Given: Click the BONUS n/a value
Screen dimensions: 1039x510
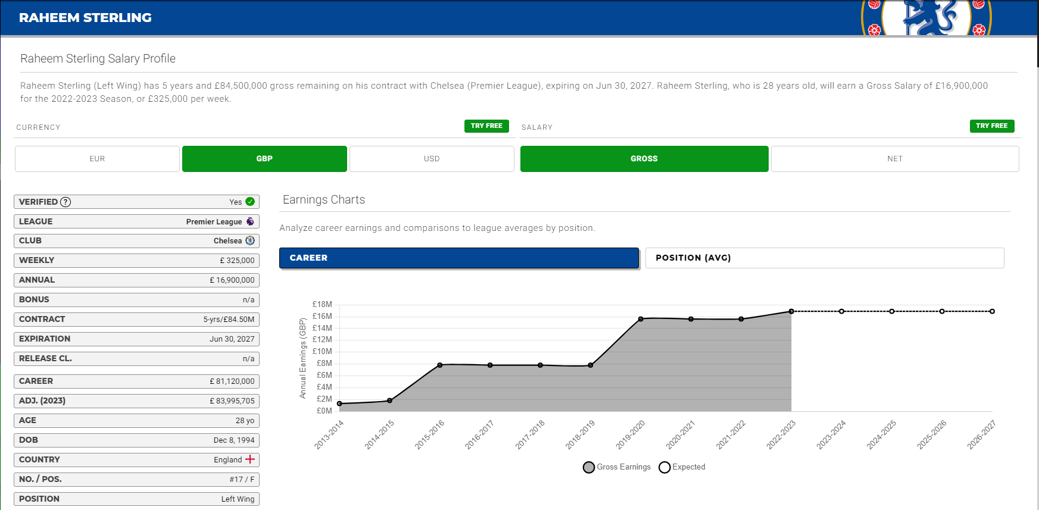Looking at the screenshot, I should point(248,299).
